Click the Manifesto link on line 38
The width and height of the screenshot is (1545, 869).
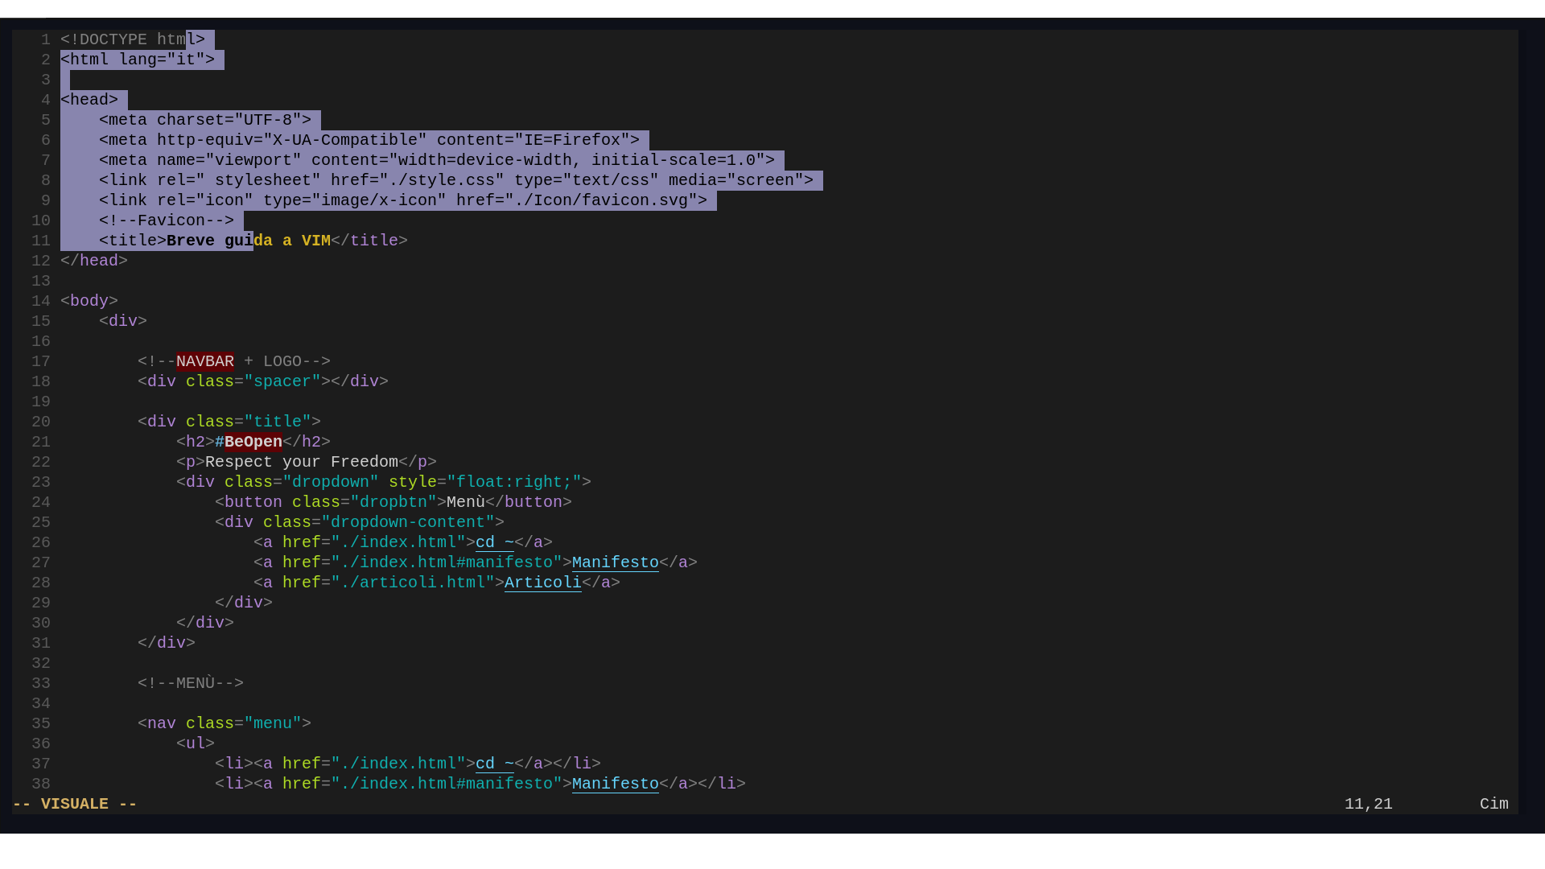[615, 784]
